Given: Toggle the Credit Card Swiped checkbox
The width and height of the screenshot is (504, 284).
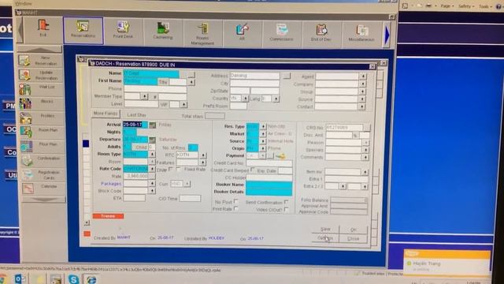Looking at the screenshot, I should point(253,170).
